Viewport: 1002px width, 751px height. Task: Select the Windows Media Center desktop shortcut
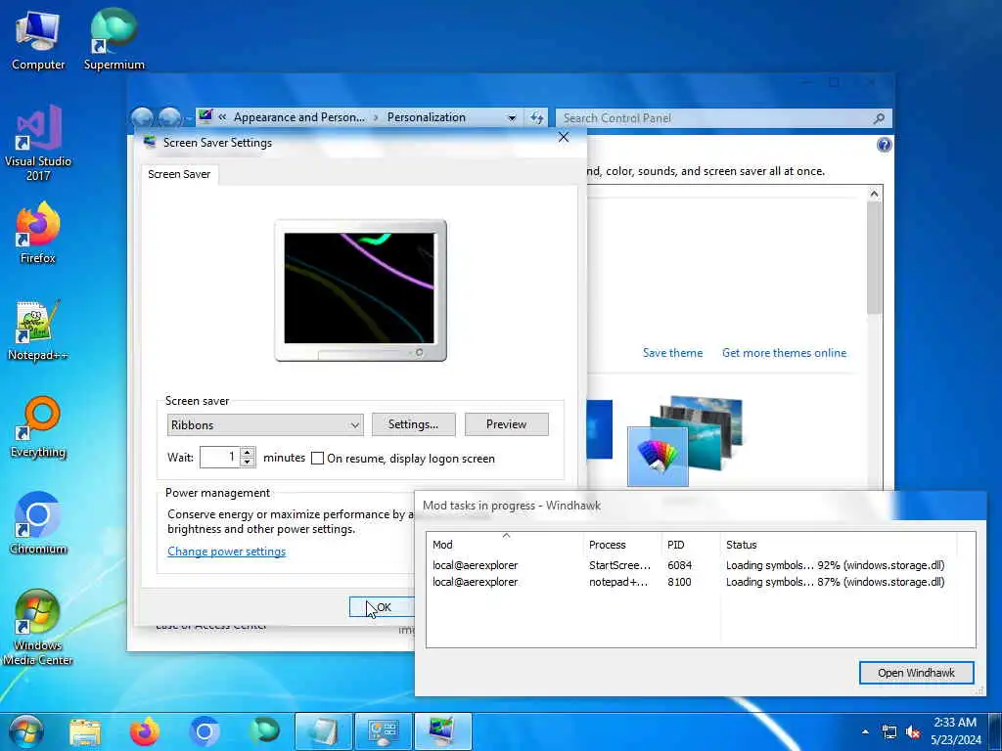point(38,627)
